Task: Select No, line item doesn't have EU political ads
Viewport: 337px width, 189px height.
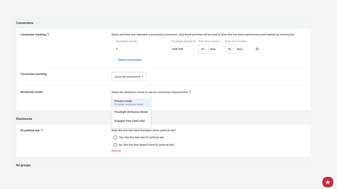Action: (x=115, y=145)
